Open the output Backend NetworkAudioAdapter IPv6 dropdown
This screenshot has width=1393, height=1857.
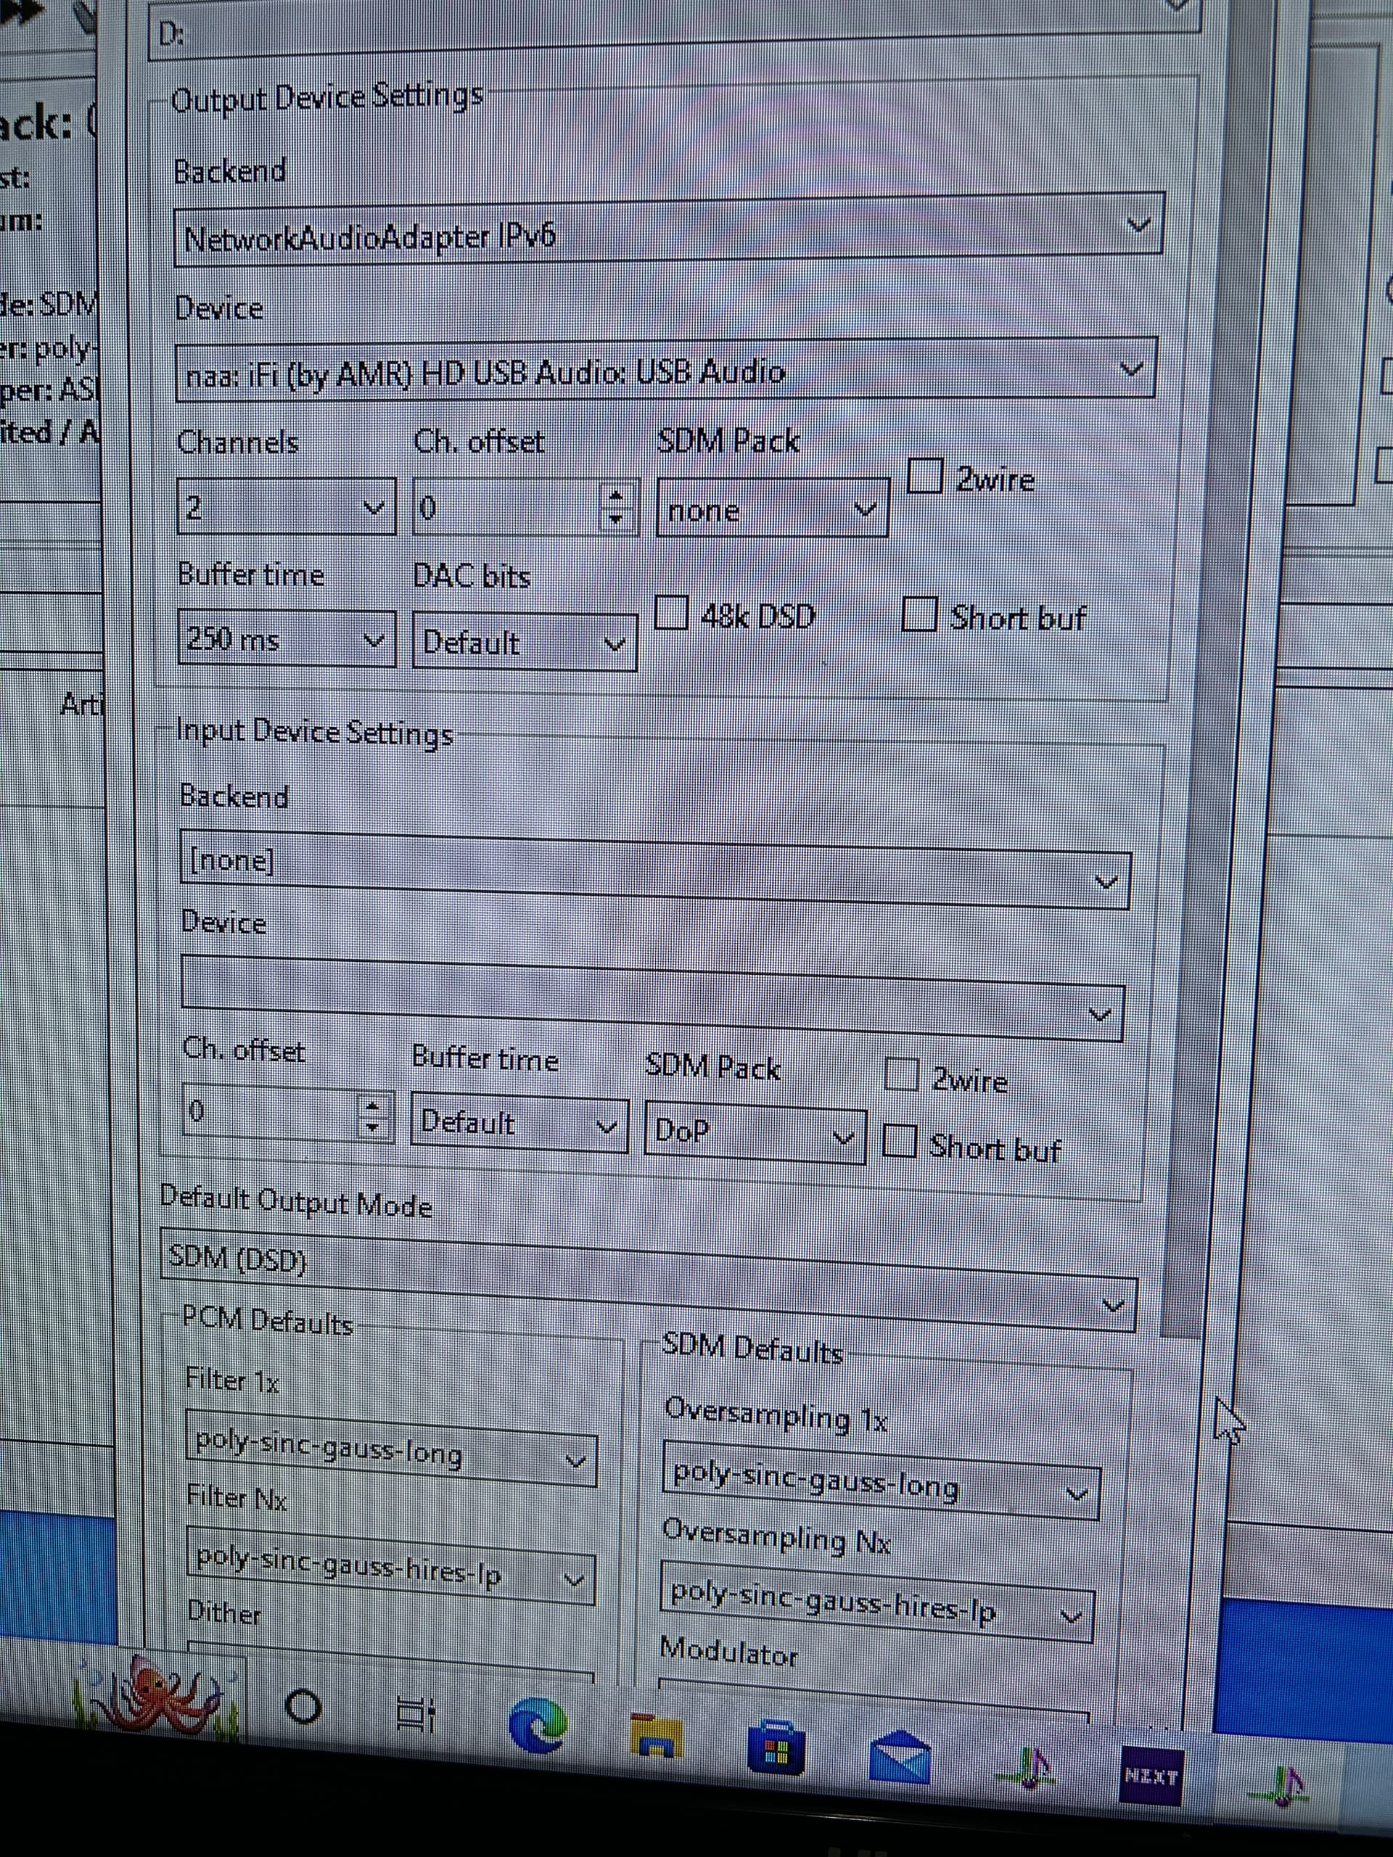[x=668, y=231]
